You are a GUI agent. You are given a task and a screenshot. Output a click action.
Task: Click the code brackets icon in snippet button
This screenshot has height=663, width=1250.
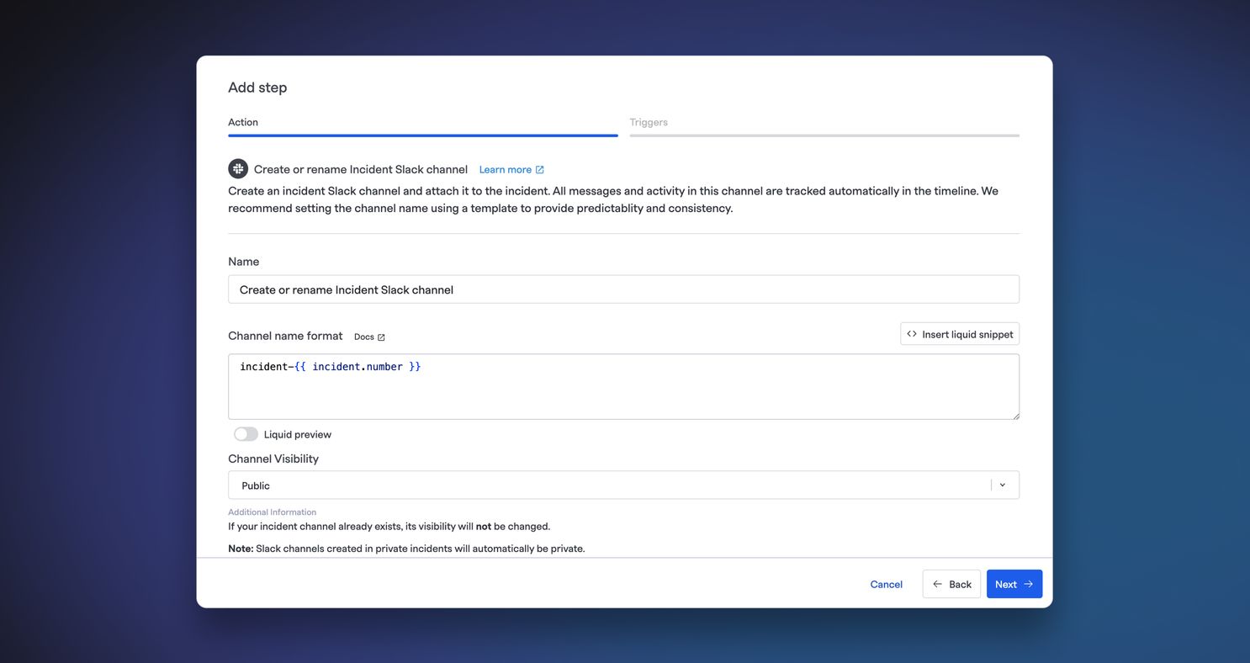912,334
